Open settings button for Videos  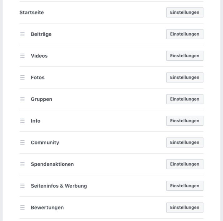[x=184, y=56]
